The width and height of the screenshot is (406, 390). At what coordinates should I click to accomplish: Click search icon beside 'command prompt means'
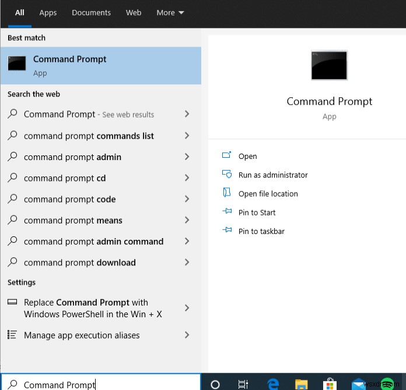[12, 220]
